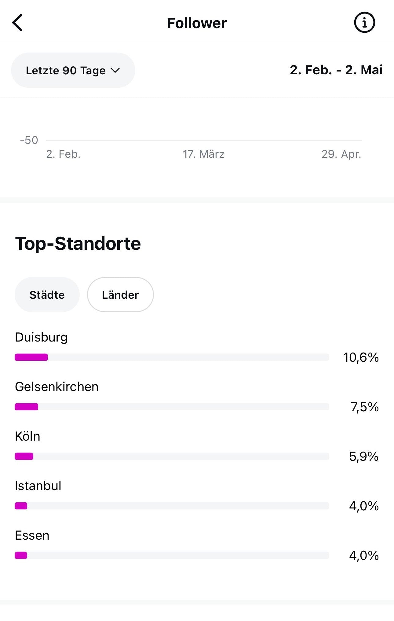Expand the Letzte 90 Tage dropdown
The width and height of the screenshot is (394, 621).
tap(73, 70)
